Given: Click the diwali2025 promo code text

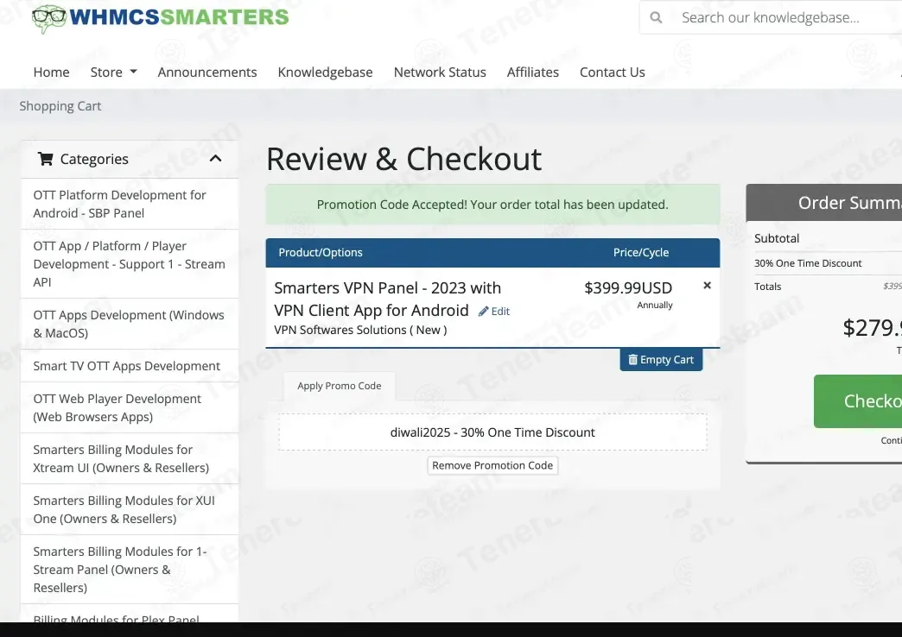Looking at the screenshot, I should click(x=492, y=432).
